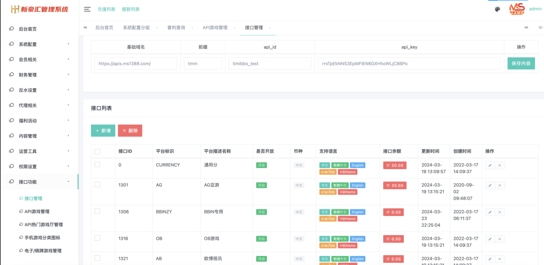Screen dimensions: 544x265
Task: Click the MS Game avatar logo
Action: coord(517,9)
